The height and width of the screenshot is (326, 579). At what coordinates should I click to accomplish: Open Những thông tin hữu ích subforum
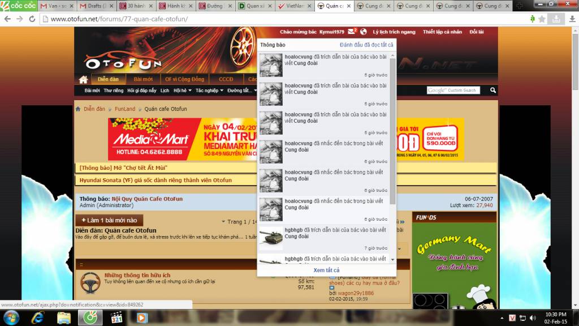(x=137, y=276)
